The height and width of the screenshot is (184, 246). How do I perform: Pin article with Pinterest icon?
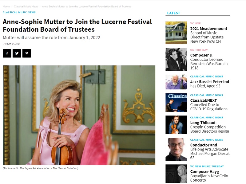[26, 53]
